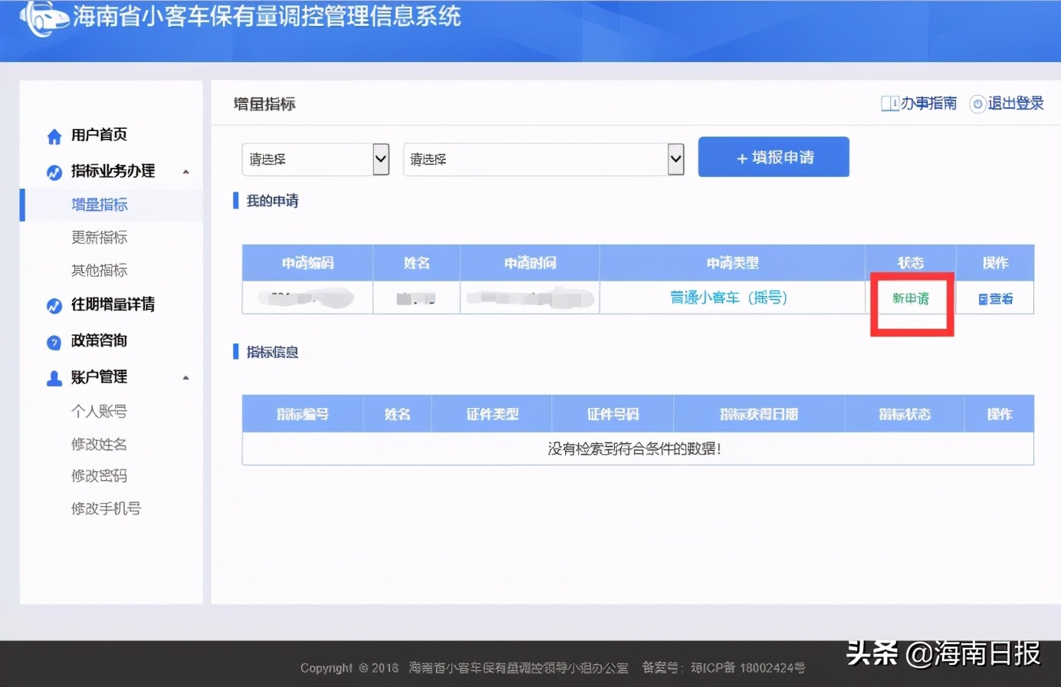Open 修改姓名 in the sidebar
Screen dimensions: 1061x687
tap(100, 445)
